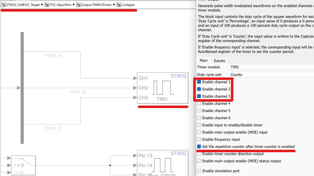
Task: Uncheck Enable channel 1
Action: click(x=199, y=82)
